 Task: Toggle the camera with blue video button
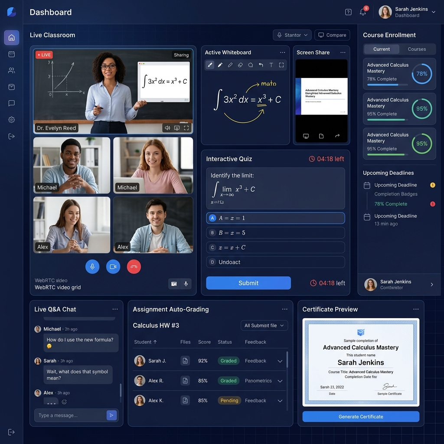113,267
